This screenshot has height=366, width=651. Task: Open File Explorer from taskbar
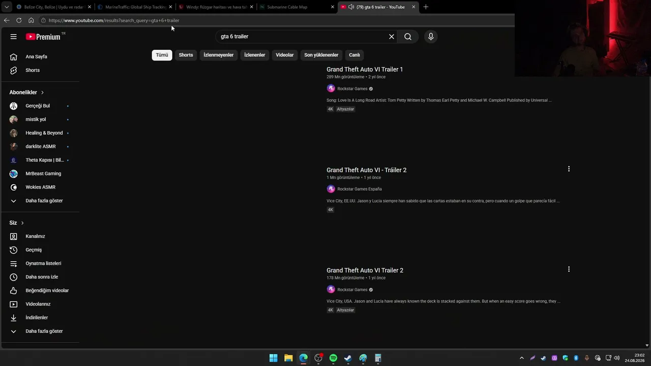[288, 358]
